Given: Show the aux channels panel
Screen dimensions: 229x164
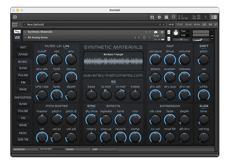Looking at the screenshot, I should tap(210, 24).
